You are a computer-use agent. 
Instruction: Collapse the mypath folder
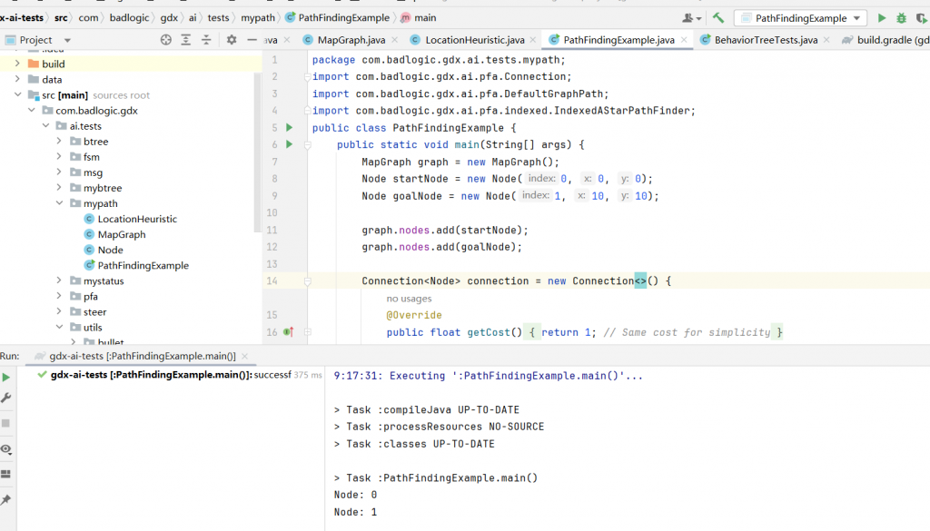(61, 203)
